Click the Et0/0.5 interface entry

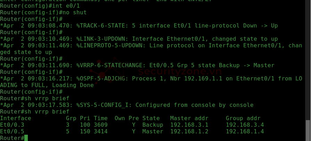tap(12, 132)
